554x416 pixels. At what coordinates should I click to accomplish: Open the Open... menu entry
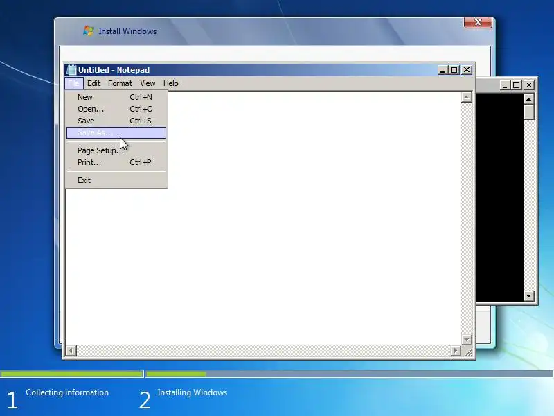(116, 109)
